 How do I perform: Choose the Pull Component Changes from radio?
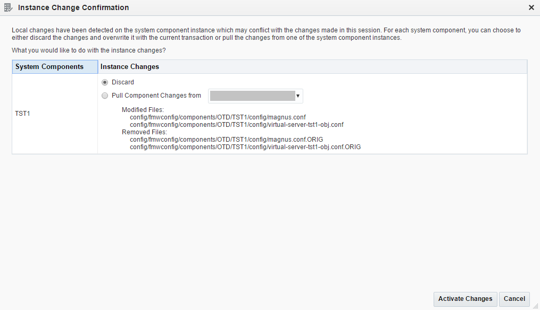tap(105, 96)
